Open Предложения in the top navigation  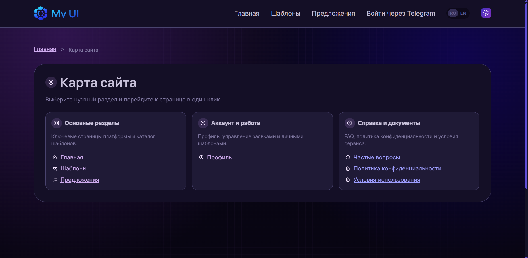pyautogui.click(x=333, y=13)
